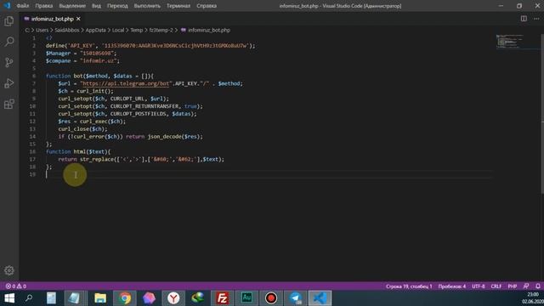This screenshot has width=544, height=306.
Task: Open the Explorer view in activity bar
Action: click(9, 21)
